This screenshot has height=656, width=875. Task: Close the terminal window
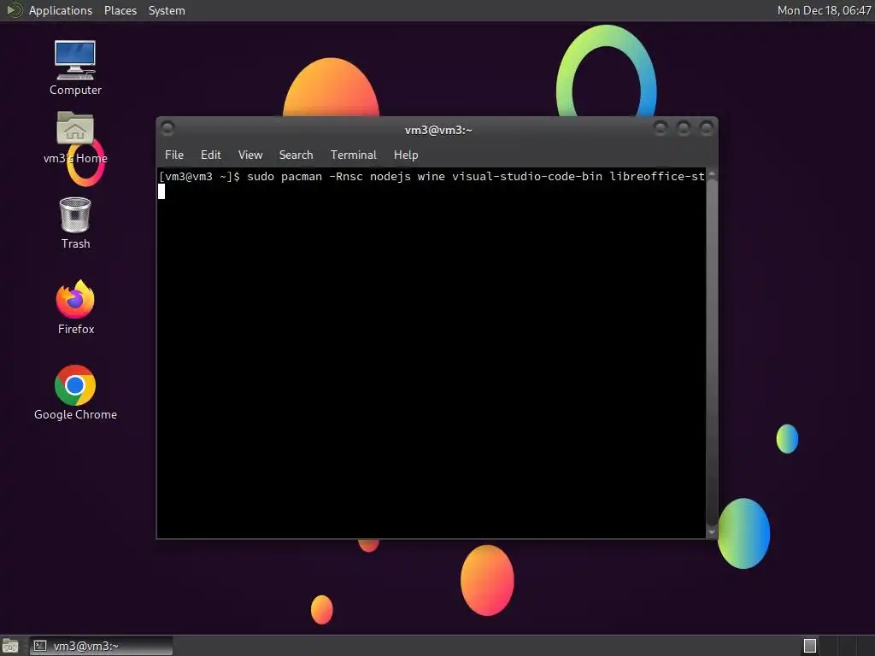(707, 128)
